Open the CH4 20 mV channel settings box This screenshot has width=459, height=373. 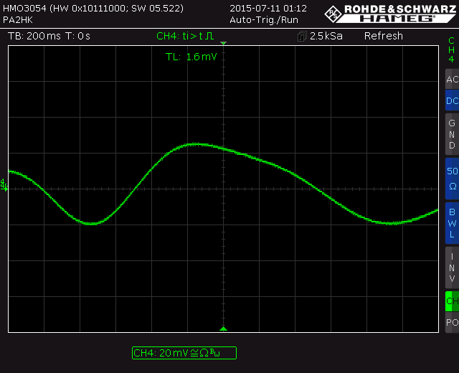[184, 352]
